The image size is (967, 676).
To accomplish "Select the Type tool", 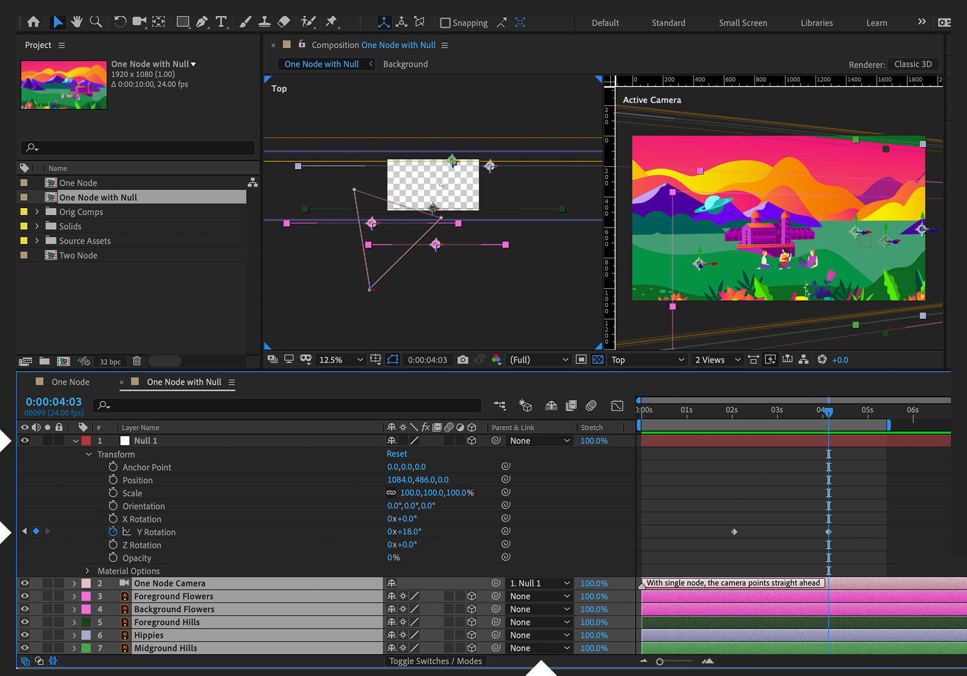I will click(x=221, y=22).
